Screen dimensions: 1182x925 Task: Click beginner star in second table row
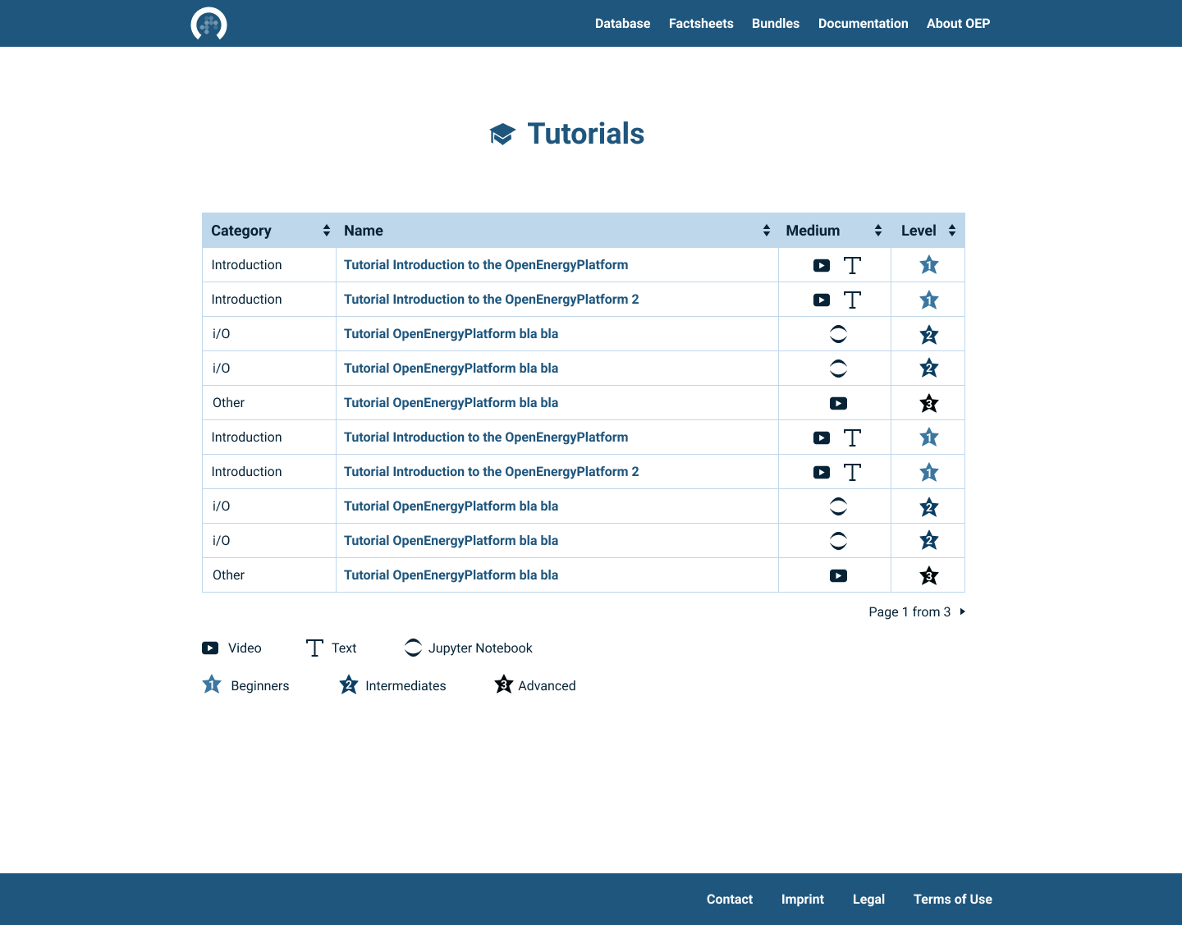[928, 300]
